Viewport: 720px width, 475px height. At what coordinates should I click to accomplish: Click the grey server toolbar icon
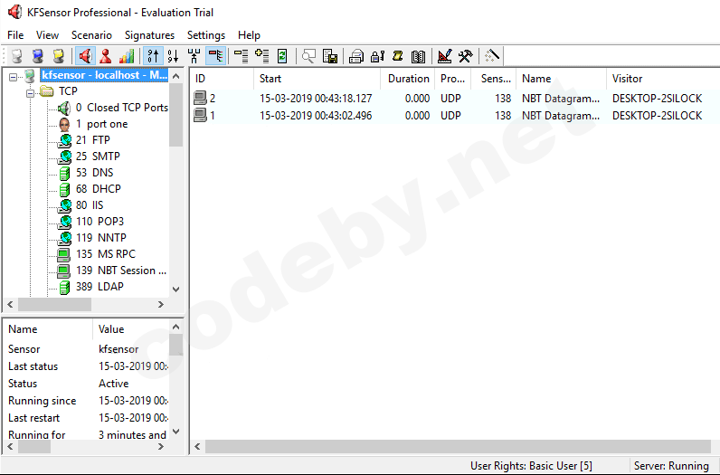17,56
